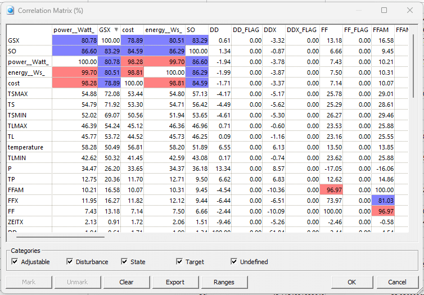Toggle the Undefined category checkbox
This screenshot has height=295, width=424.
234,262
